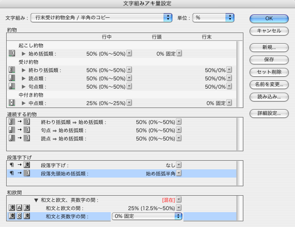Image resolution: width=295 pixels, height=227 pixels.
Task: Open 和文と欧文の間 25% dropdown
Action: (179, 208)
